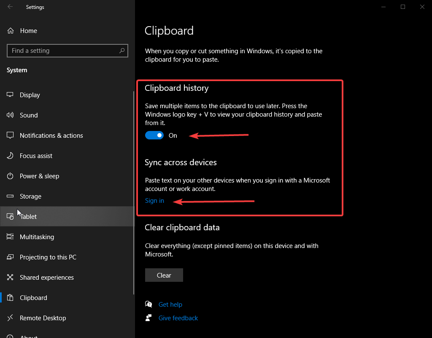
Task: Click the sidebar vertical scrollbar
Action: [x=134, y=193]
